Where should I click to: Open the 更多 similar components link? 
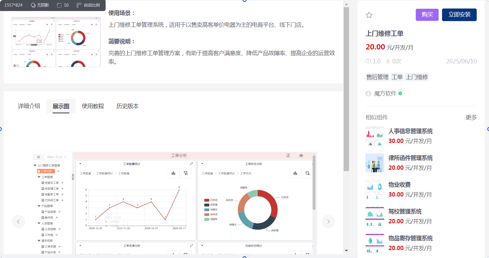pos(471,118)
